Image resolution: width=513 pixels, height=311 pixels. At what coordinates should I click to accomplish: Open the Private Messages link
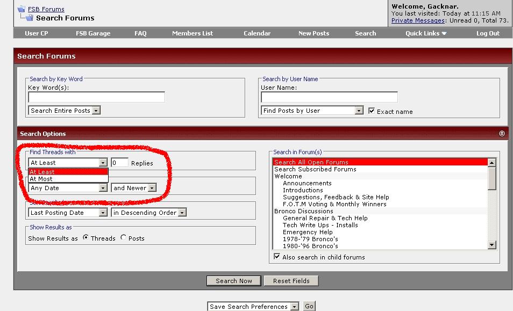418,20
